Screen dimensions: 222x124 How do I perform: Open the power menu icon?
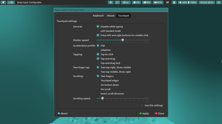click(x=219, y=3)
